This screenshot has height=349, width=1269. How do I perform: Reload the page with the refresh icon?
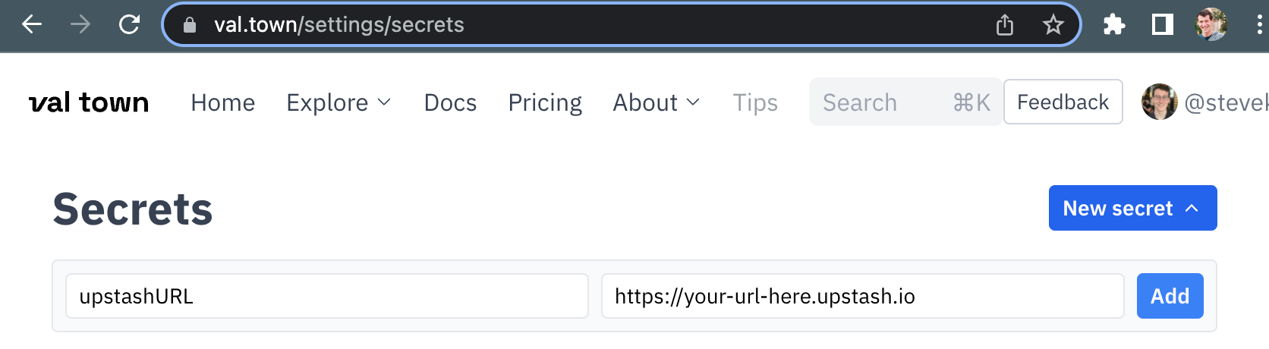(x=130, y=25)
